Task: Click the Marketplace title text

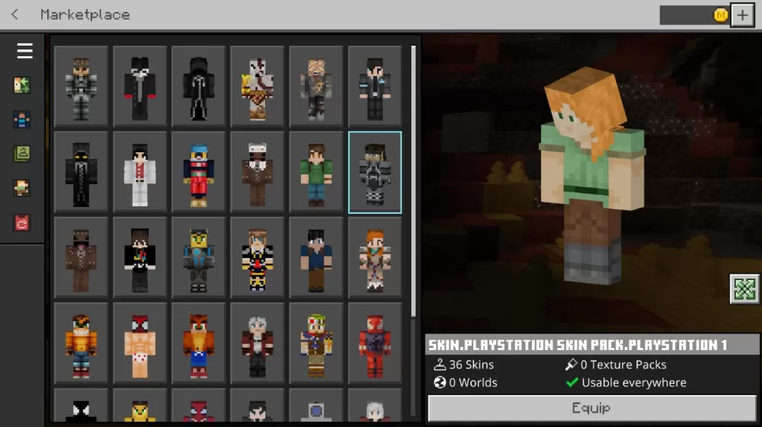Action: (85, 14)
